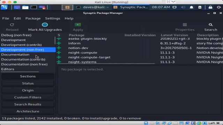The image size is (223, 125).
Task: Select the aseba-plugin-blockly package row
Action: (140, 39)
